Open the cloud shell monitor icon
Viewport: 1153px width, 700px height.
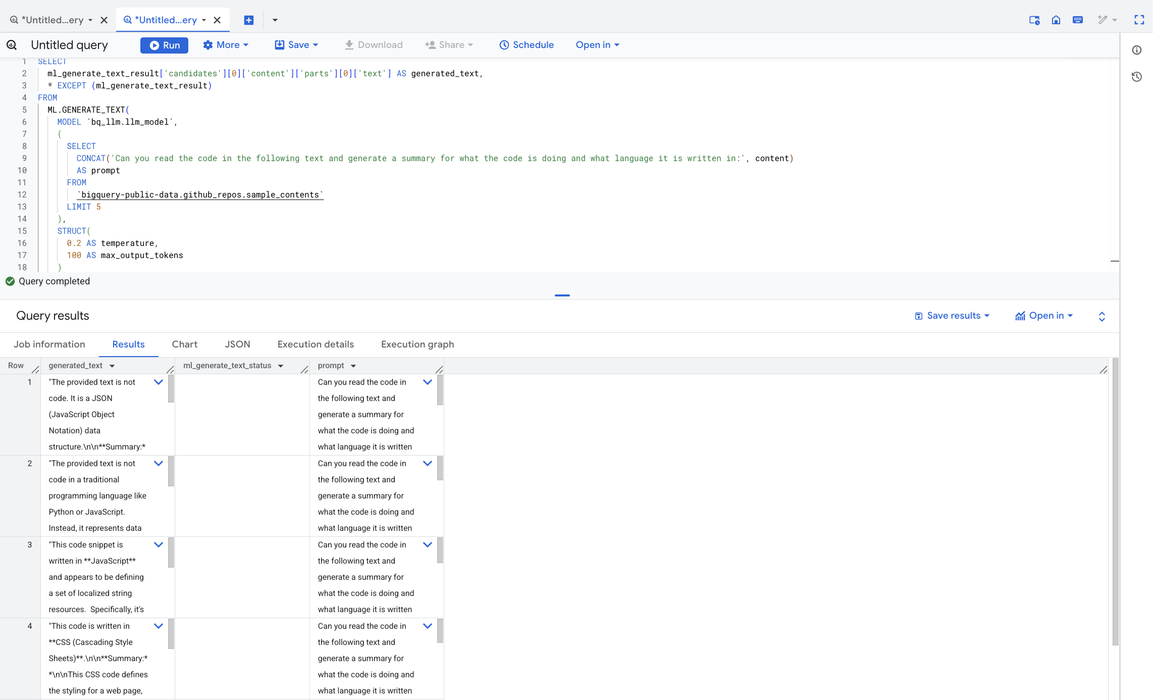[1034, 20]
